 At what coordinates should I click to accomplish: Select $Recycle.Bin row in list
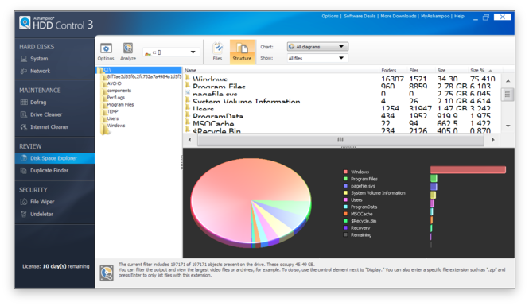342,130
